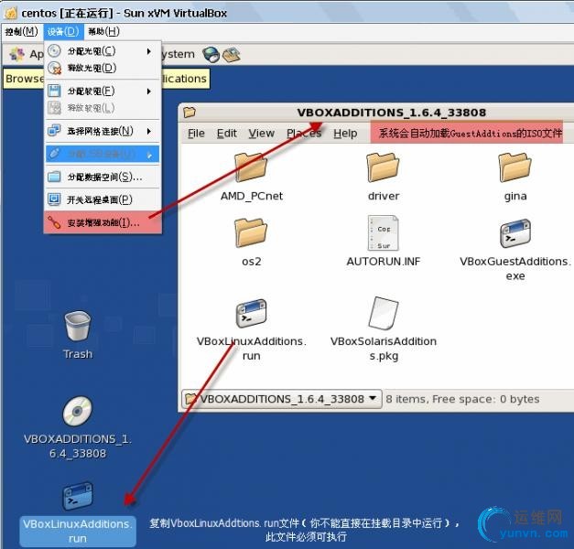
Task: Click the file browser window title folder icon
Action: 190,112
